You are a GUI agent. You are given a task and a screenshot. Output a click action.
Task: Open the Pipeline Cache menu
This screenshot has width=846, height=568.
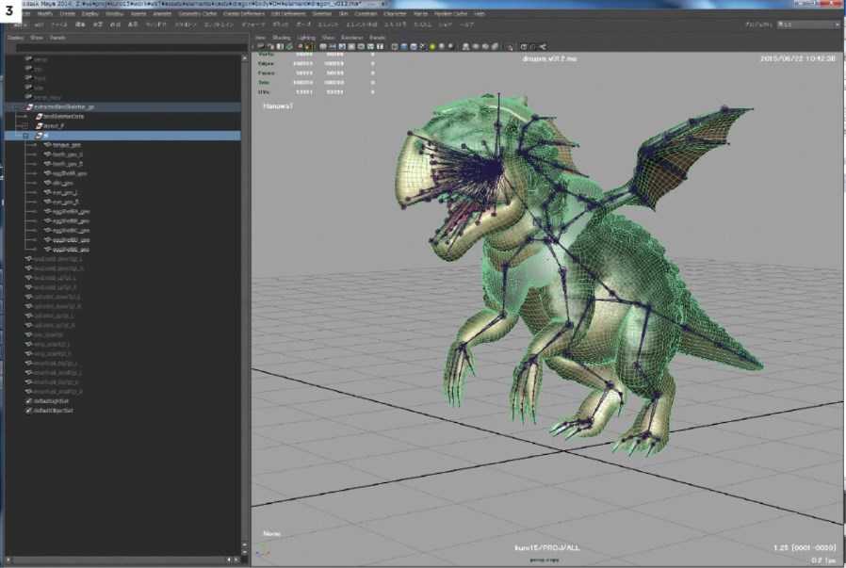(x=450, y=13)
